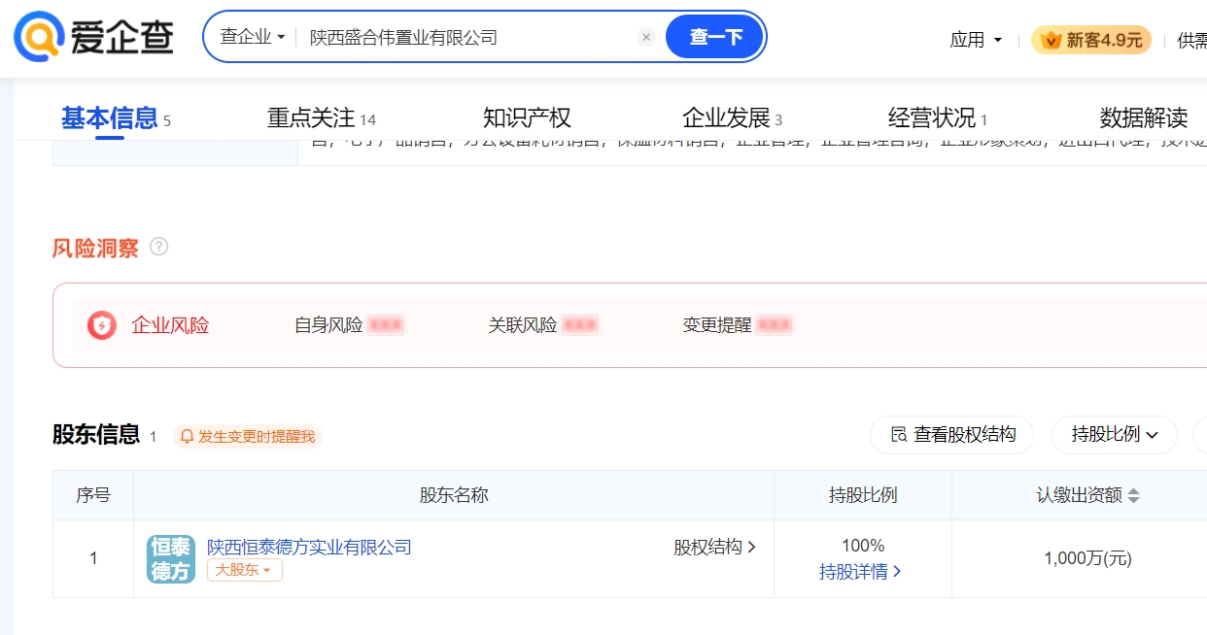1207x635 pixels.
Task: Click the 企业风险 label
Action: [x=171, y=325]
